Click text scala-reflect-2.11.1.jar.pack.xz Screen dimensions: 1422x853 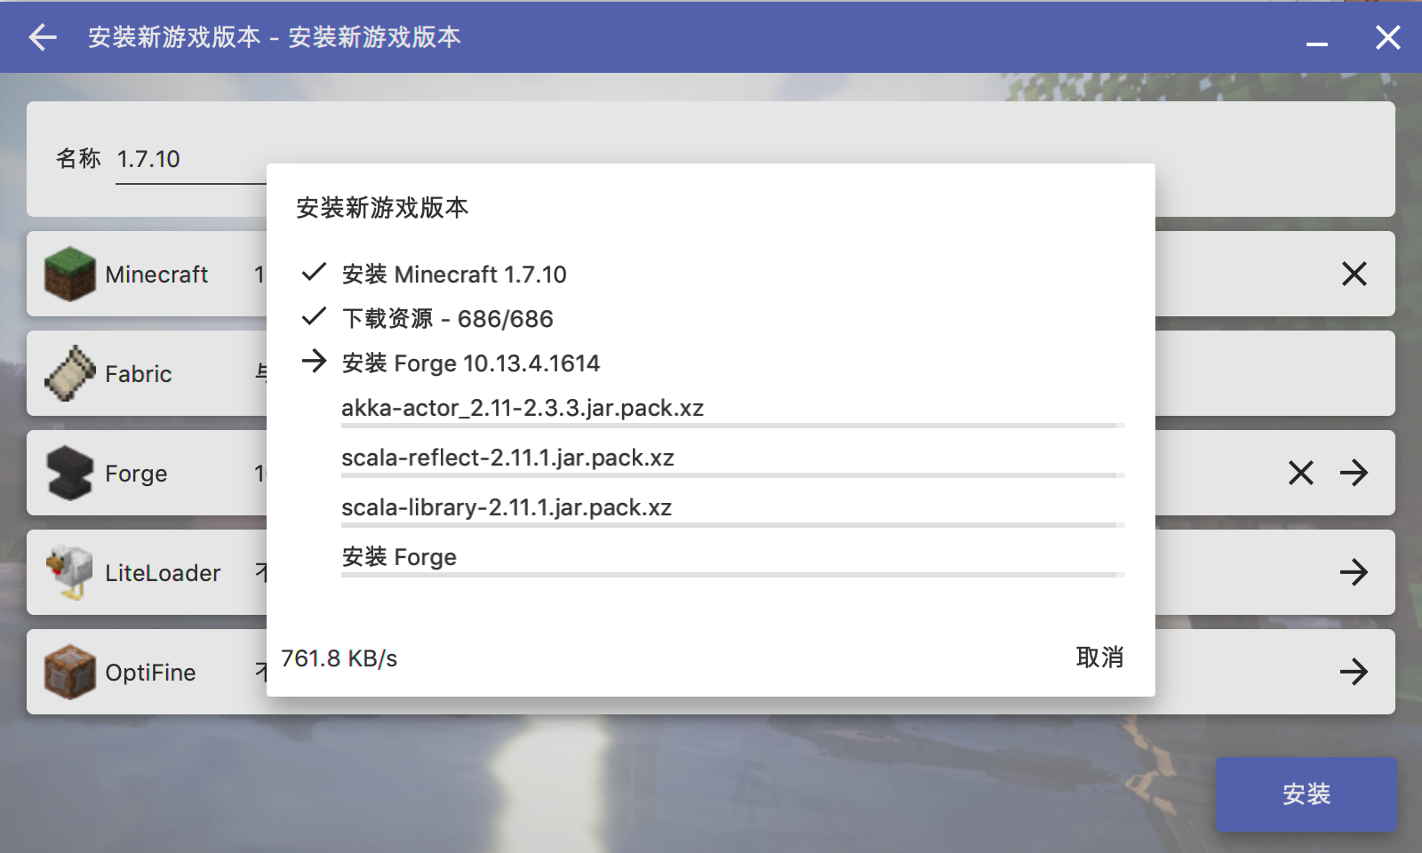(507, 458)
